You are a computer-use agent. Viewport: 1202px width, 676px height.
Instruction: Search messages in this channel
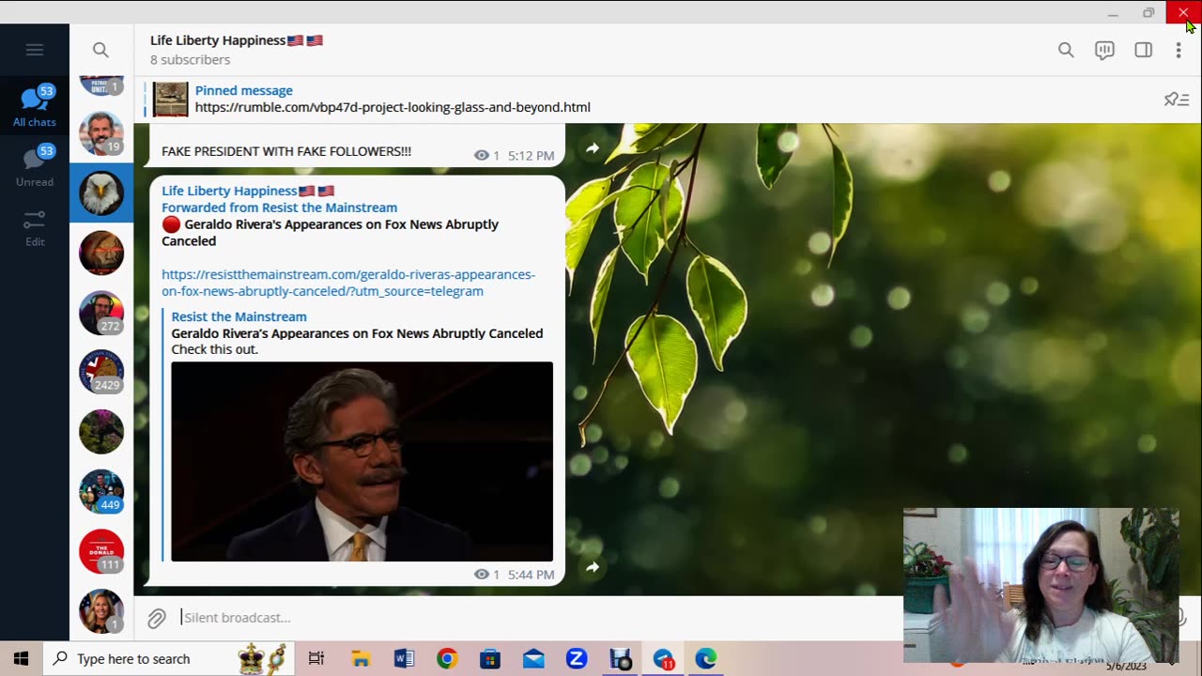(x=1066, y=50)
